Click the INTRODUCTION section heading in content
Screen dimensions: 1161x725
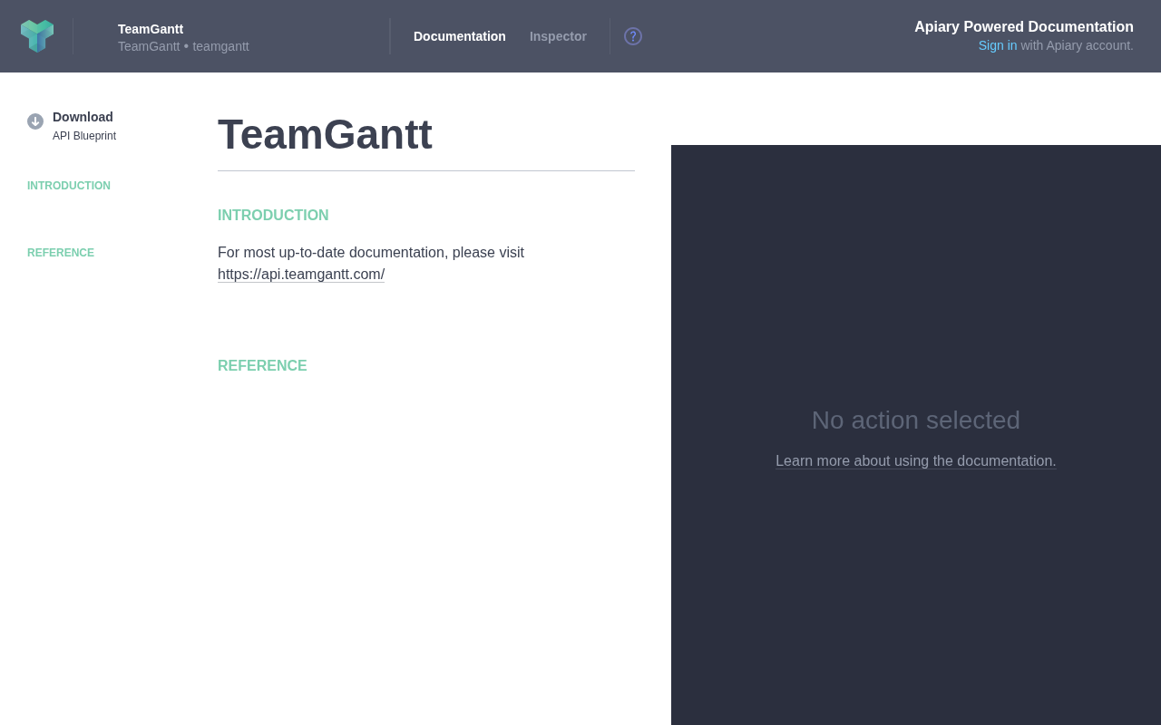[273, 216]
